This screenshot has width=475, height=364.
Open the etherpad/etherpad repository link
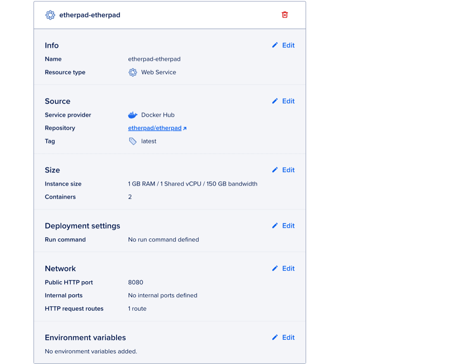pos(154,128)
